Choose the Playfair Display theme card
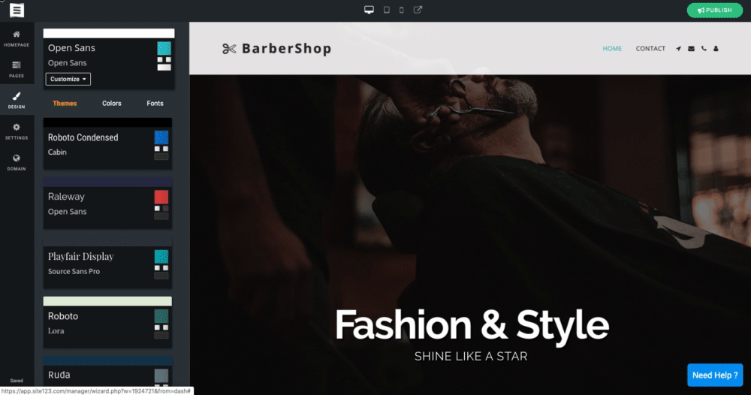This screenshot has width=751, height=395. [107, 264]
